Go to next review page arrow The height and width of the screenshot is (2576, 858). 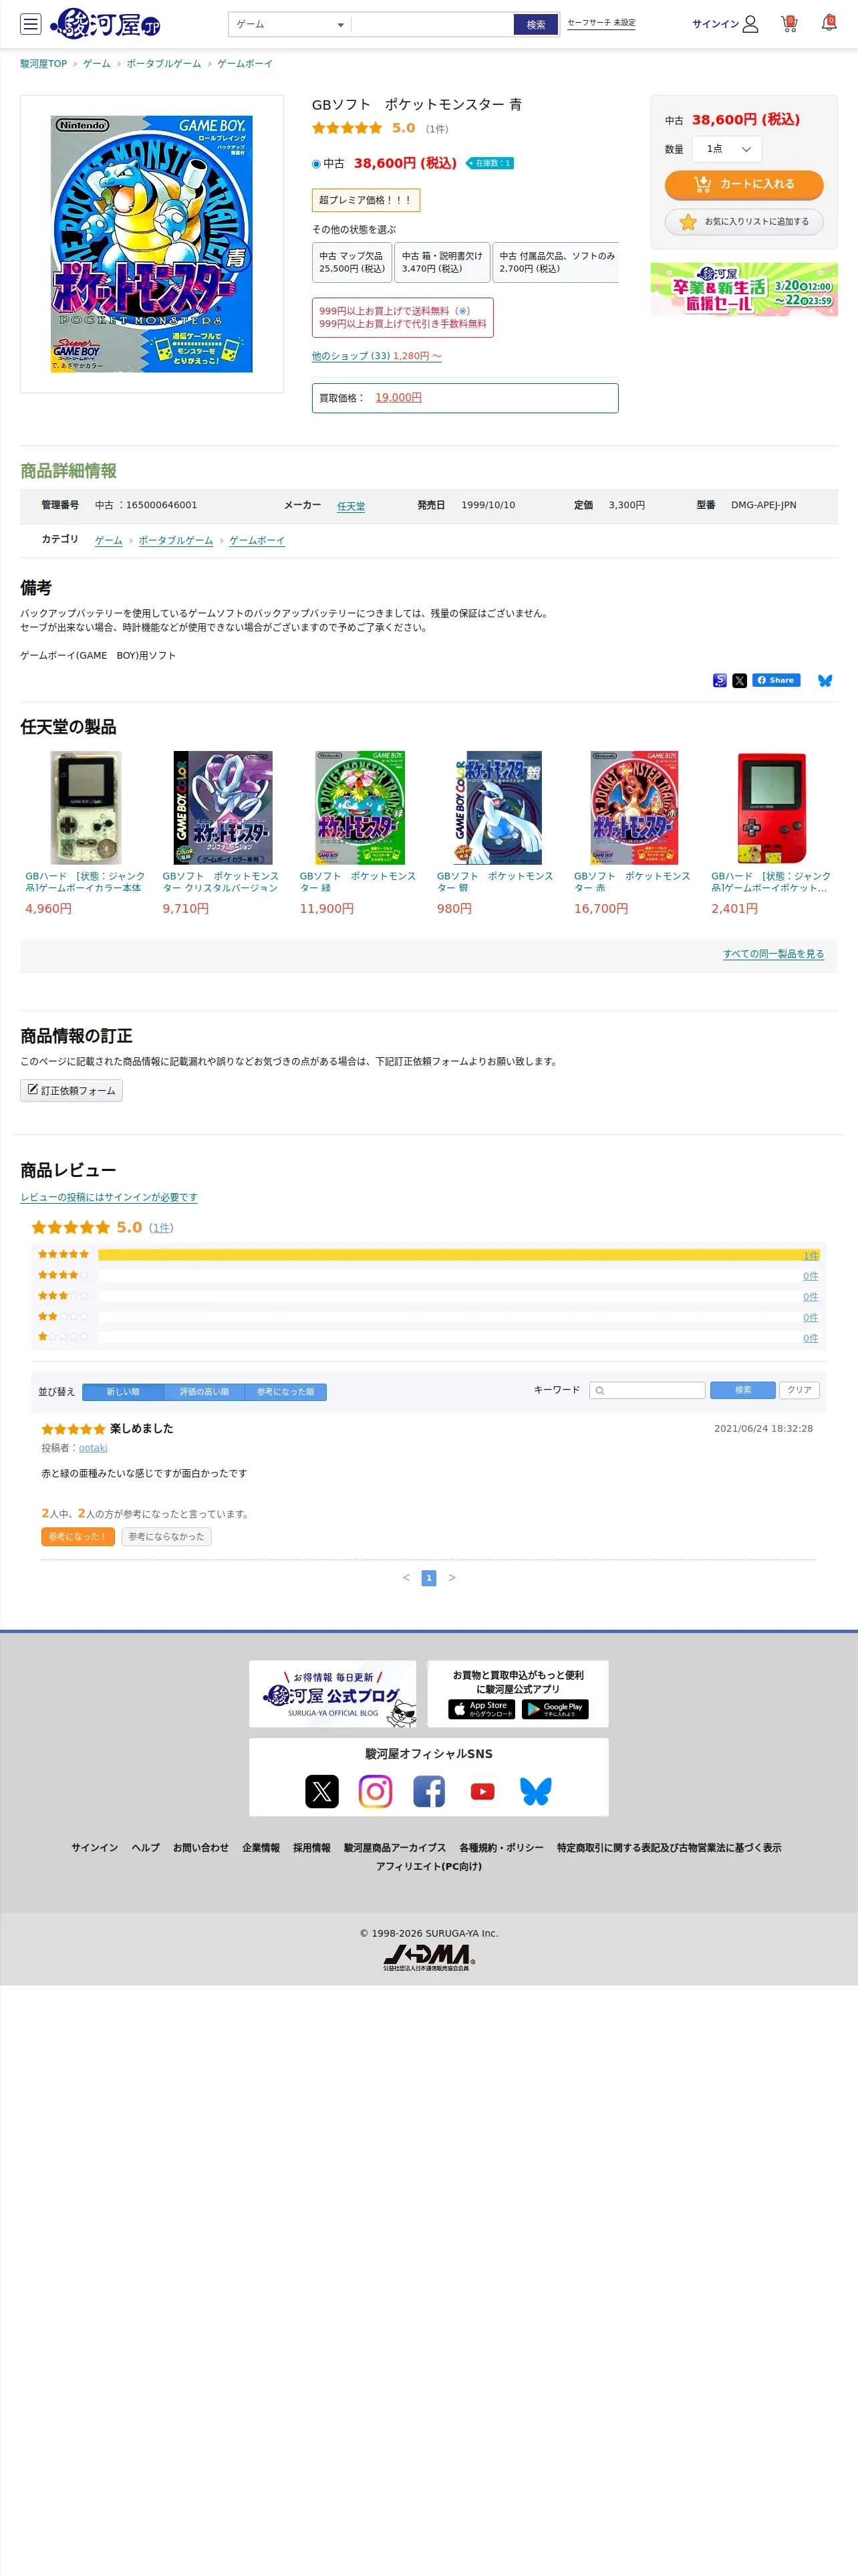coord(452,1578)
